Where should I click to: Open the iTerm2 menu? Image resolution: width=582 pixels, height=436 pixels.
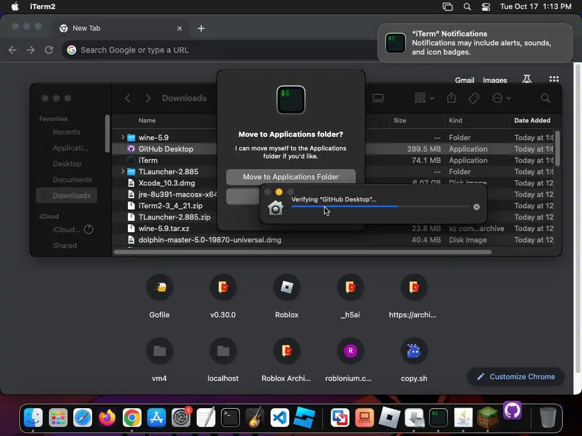pyautogui.click(x=43, y=7)
